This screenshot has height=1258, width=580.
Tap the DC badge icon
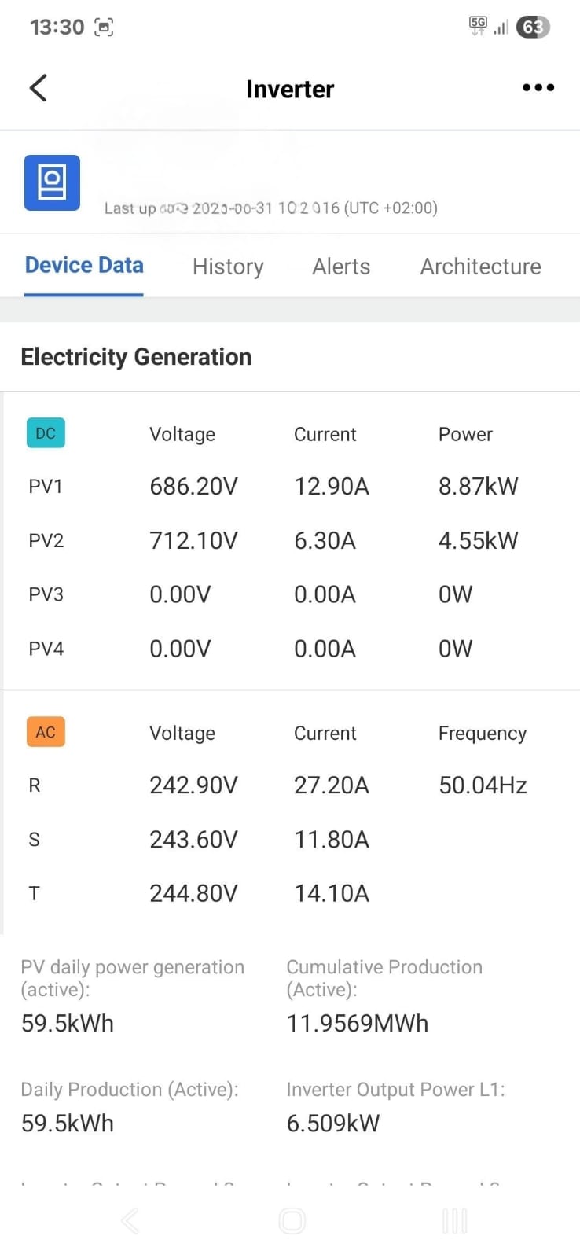[46, 433]
